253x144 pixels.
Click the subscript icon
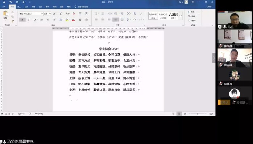[48, 20]
